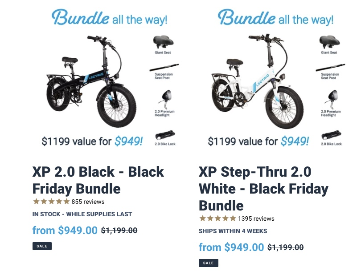Open XP 2.0 Black - Black Friday Bundle

click(98, 180)
